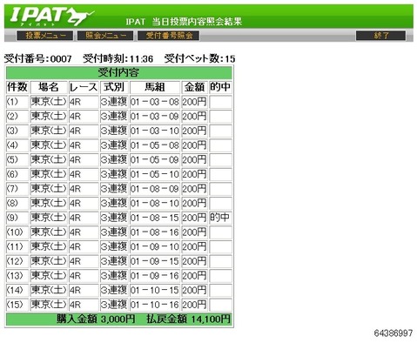Select horse combination 01-10-15
Screen dimensions: 417x343
tap(155, 291)
